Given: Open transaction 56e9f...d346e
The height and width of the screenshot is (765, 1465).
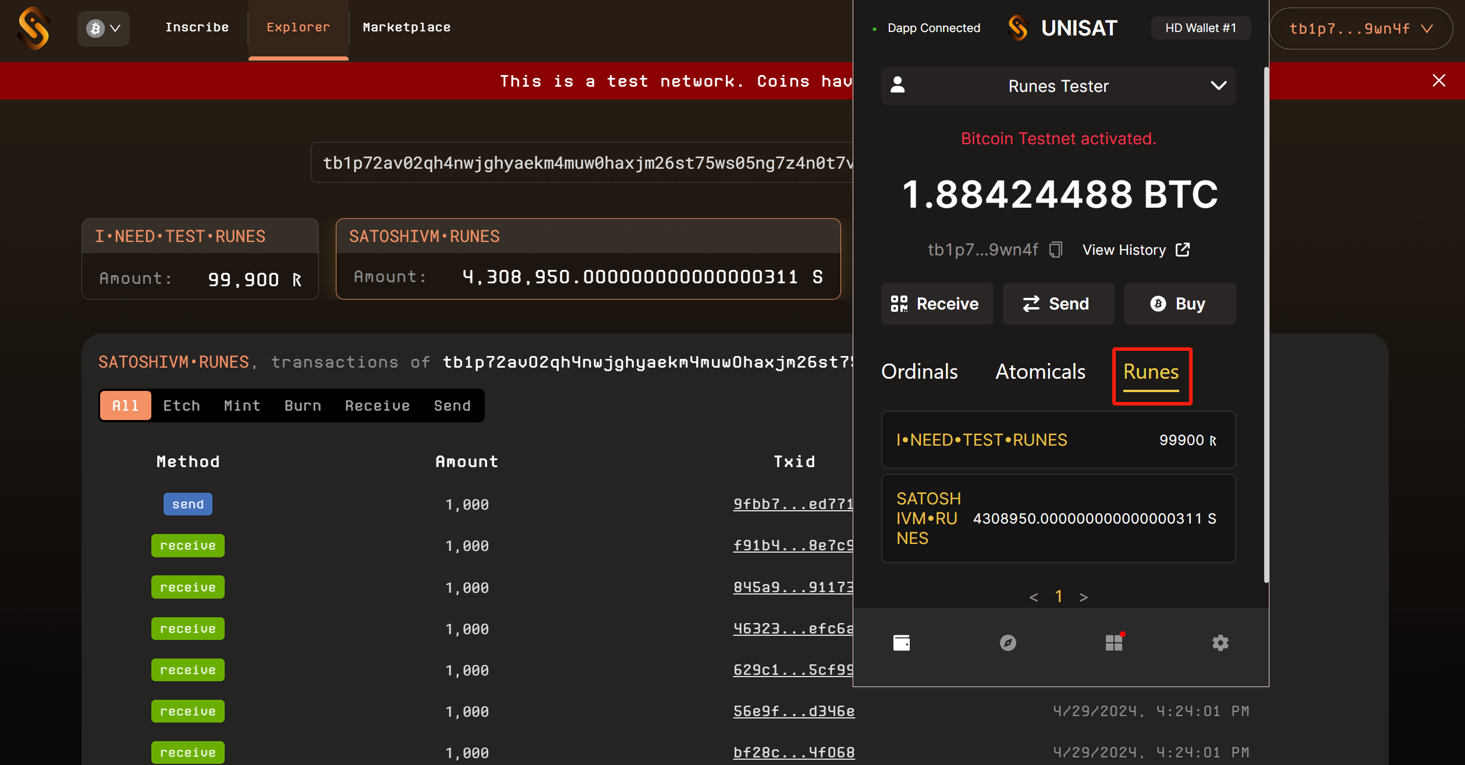Looking at the screenshot, I should tap(794, 711).
